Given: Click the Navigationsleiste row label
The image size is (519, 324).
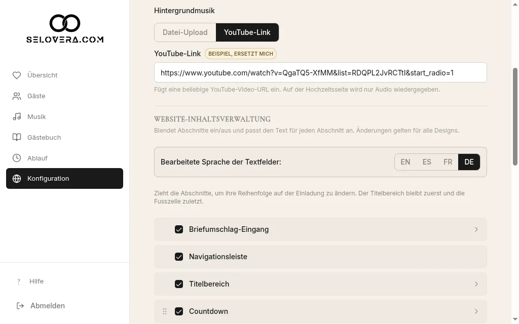Looking at the screenshot, I should pos(218,257).
